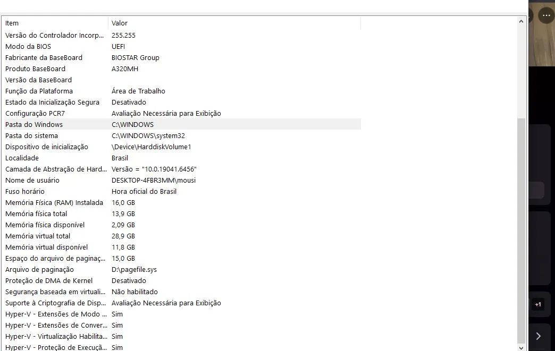This screenshot has width=555, height=351.
Task: Select the Modo da BIOS row
Action: (182, 46)
